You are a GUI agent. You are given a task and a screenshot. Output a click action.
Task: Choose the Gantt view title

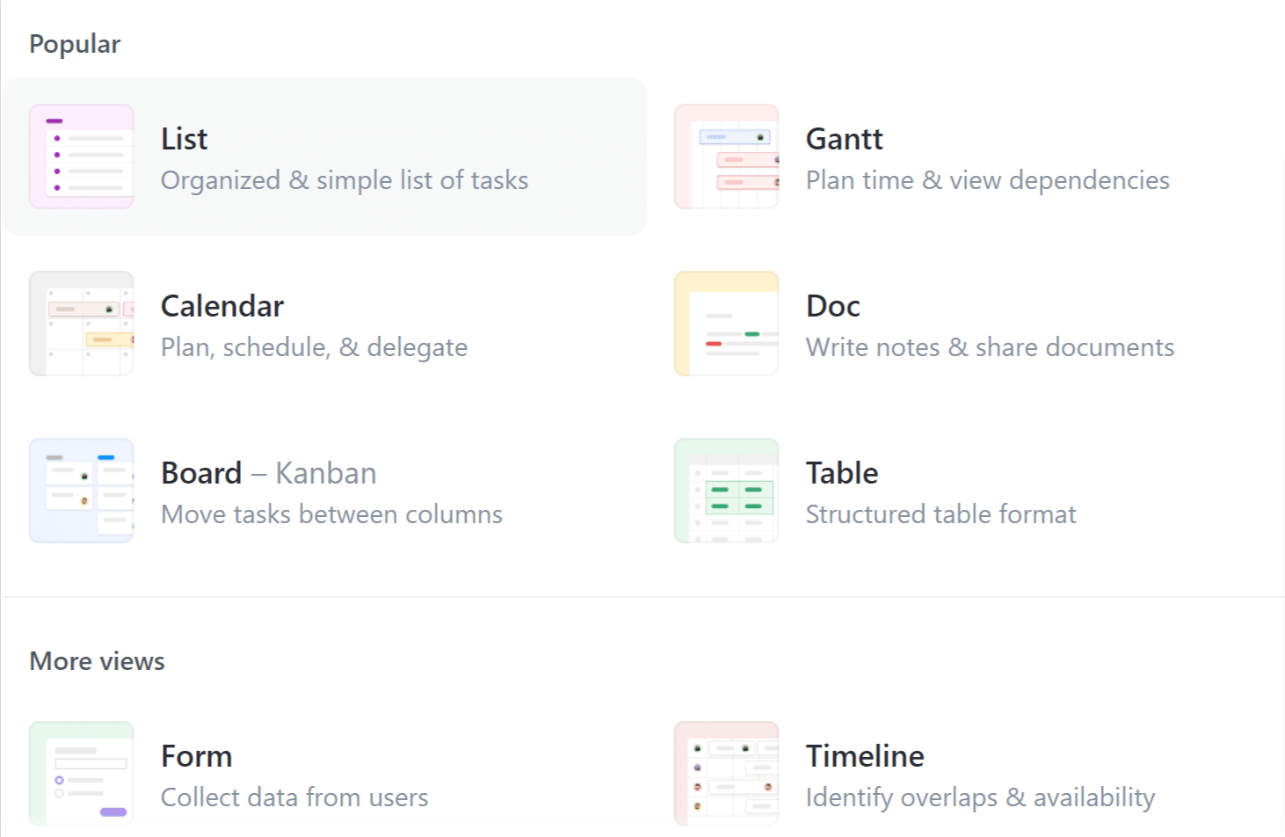pos(845,139)
